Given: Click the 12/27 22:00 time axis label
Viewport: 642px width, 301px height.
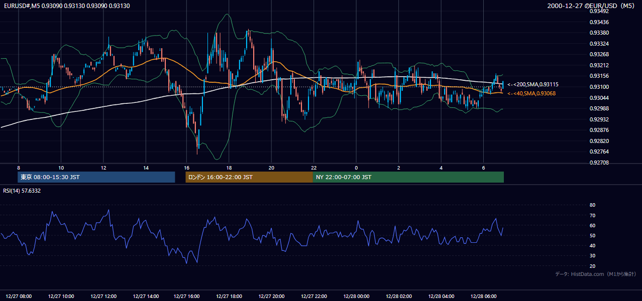Looking at the screenshot, I should pos(313,296).
